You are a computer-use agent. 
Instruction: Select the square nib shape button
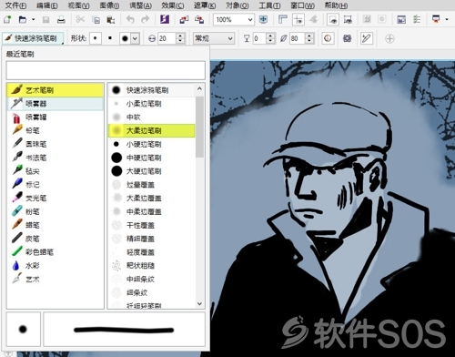click(x=110, y=38)
